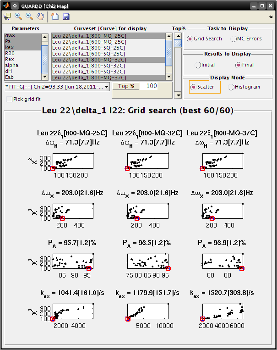Select Eab in Parameters list
Image resolution: width=277 pixels, height=350 pixels.
(23, 77)
